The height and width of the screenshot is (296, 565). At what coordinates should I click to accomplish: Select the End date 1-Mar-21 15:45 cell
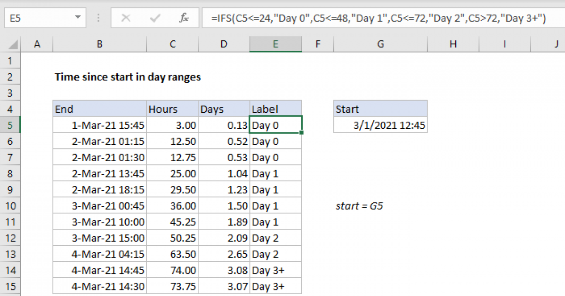(x=99, y=125)
